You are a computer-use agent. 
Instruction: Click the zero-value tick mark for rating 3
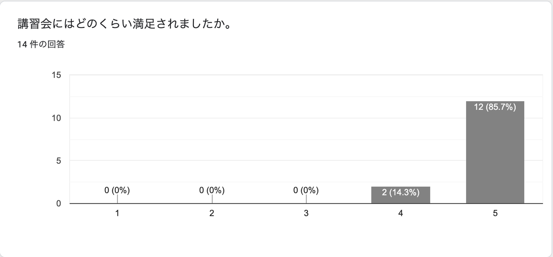[x=306, y=199]
